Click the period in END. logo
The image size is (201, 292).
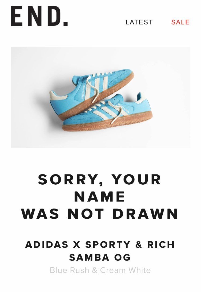coord(66,24)
